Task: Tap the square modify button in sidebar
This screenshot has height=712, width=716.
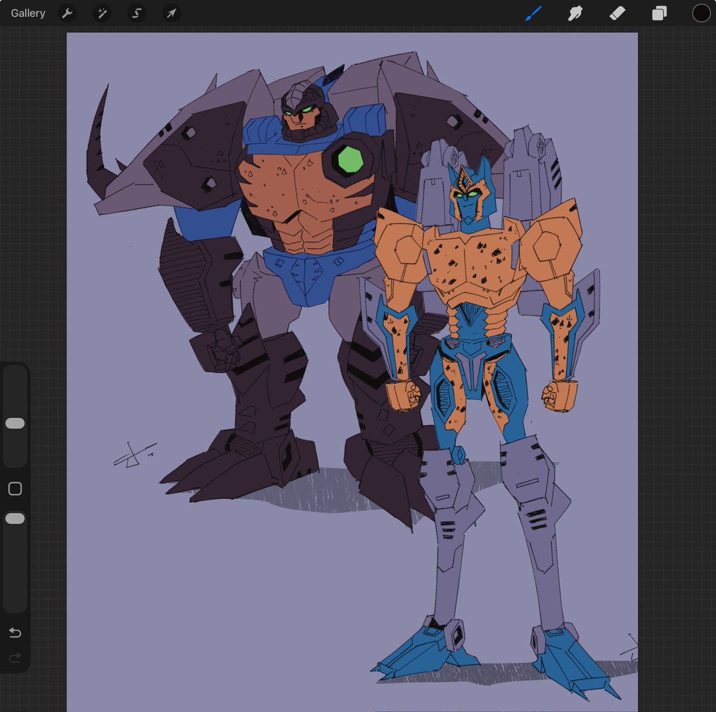Action: point(15,489)
